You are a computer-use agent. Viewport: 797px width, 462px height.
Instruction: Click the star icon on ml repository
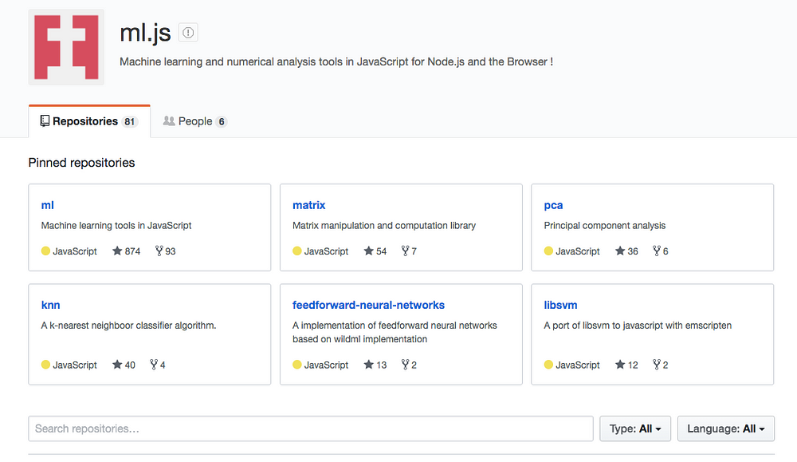[x=117, y=251]
